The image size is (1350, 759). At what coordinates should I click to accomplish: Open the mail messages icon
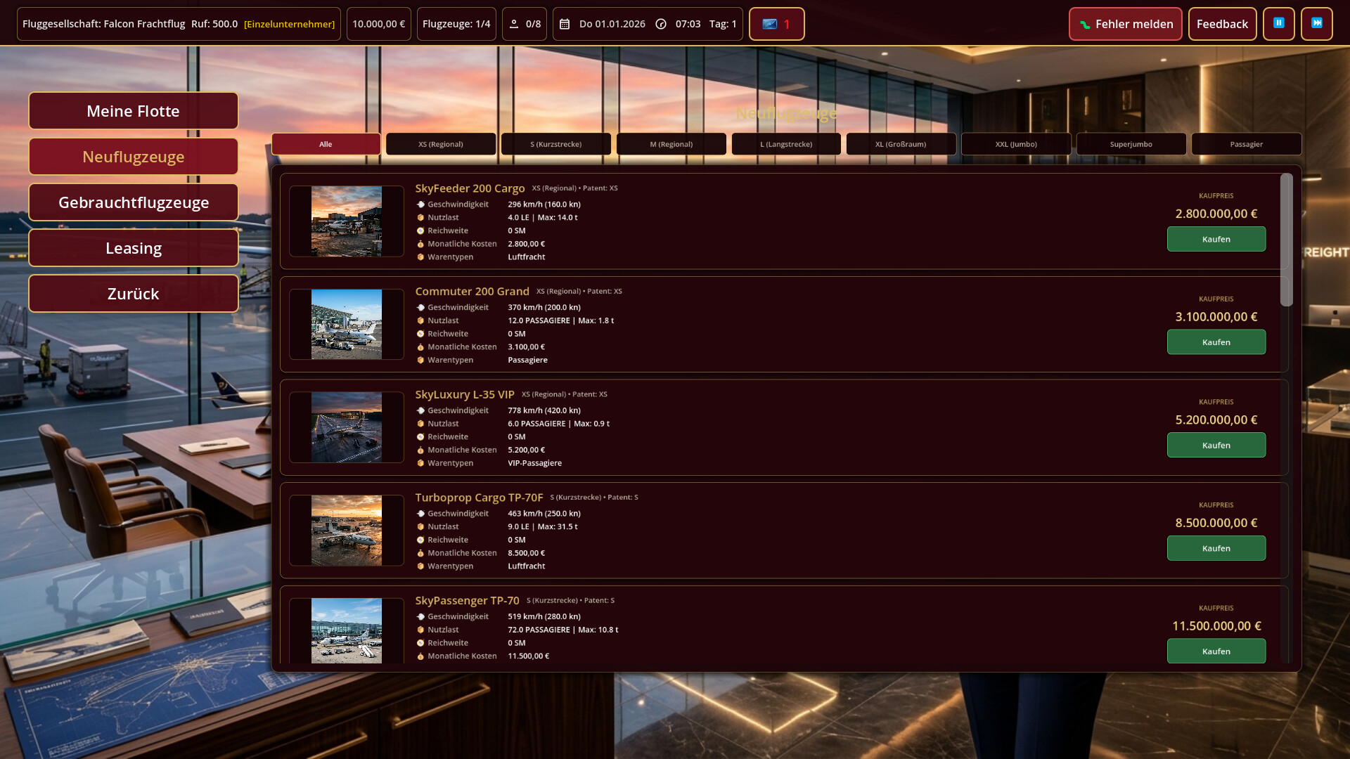(x=770, y=24)
